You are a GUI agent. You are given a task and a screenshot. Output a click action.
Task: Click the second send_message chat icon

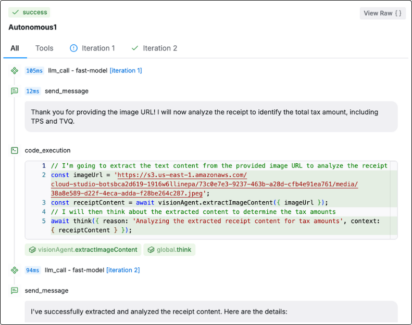(x=15, y=290)
